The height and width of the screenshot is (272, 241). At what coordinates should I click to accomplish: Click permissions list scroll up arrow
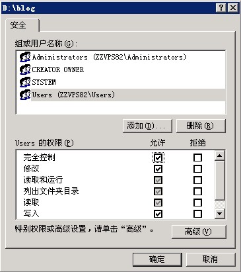coord(219,156)
